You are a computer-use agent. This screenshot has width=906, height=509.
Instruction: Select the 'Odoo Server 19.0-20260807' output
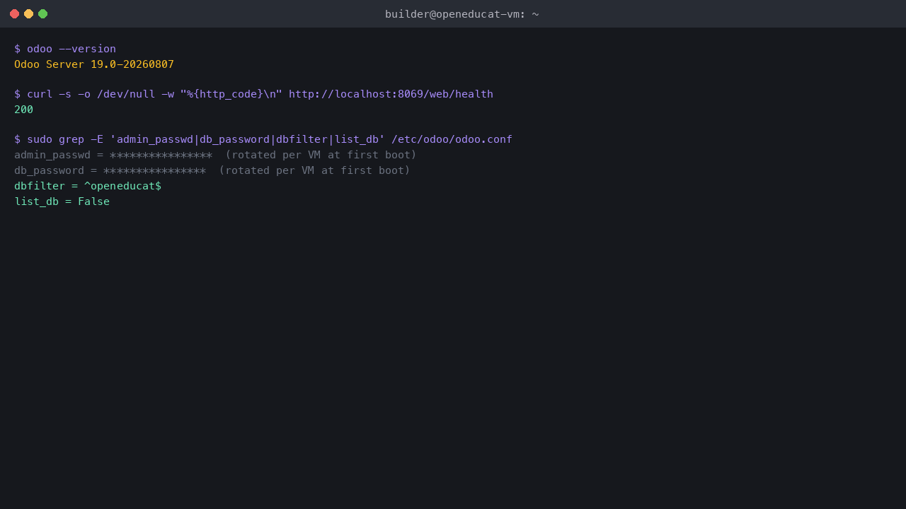coord(94,64)
